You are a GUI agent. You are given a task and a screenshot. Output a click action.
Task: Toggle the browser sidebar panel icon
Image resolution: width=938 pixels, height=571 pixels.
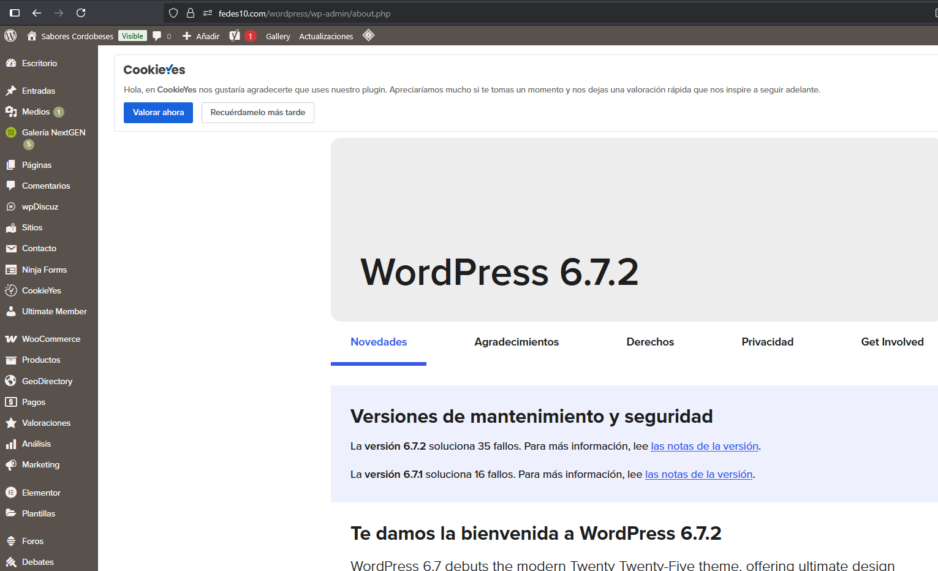pyautogui.click(x=15, y=13)
